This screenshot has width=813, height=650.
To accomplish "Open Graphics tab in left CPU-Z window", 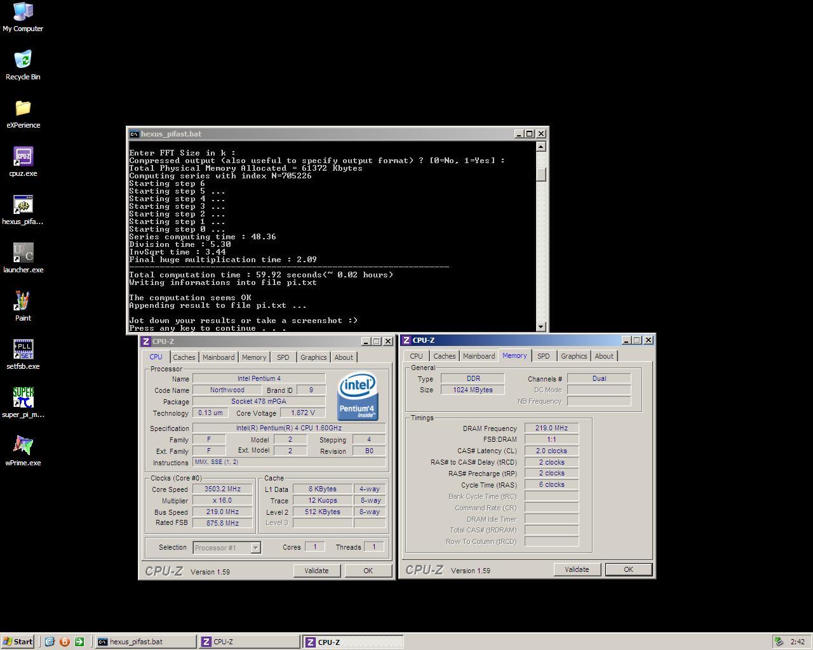I will 314,357.
